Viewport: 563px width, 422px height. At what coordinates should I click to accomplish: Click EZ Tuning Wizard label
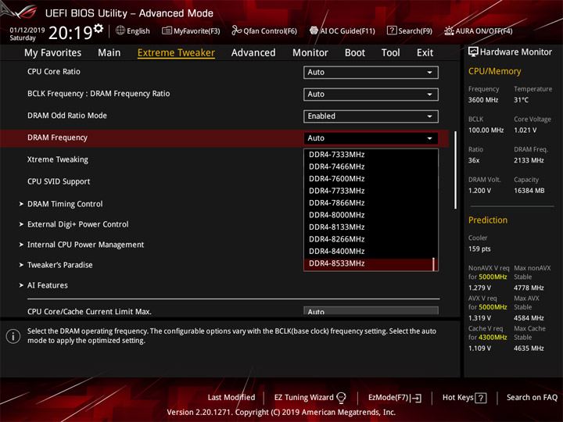tap(303, 397)
